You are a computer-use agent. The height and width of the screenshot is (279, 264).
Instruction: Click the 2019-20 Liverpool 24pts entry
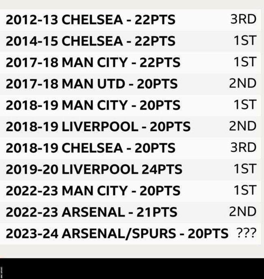[94, 169]
